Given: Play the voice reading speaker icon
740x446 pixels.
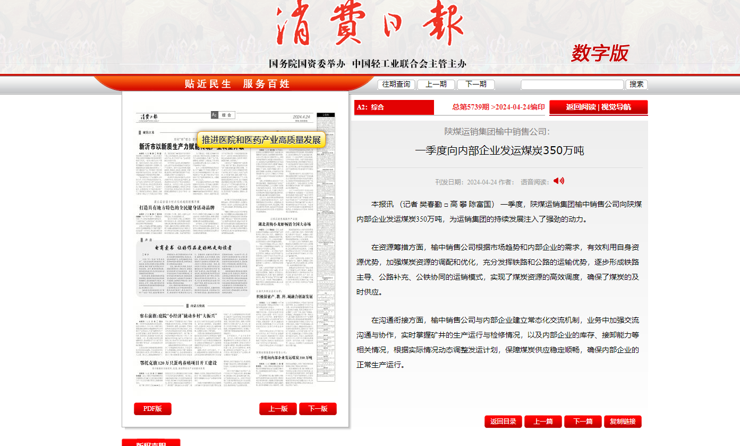Looking at the screenshot, I should click(x=558, y=181).
